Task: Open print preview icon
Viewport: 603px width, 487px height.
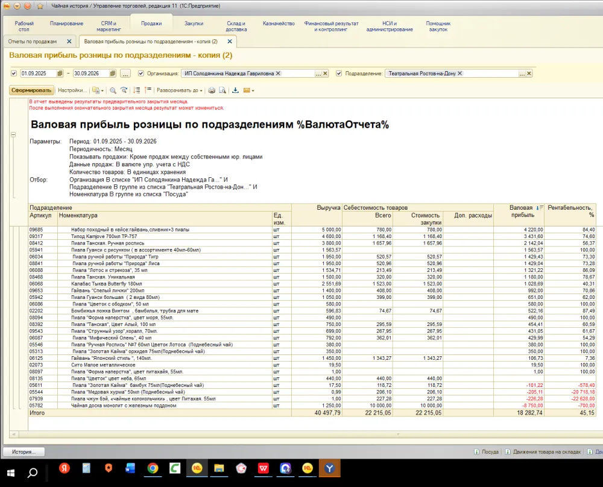Action: tap(223, 90)
